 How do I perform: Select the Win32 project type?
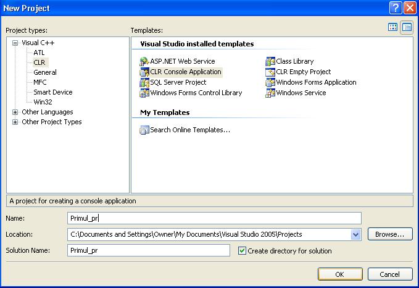(x=43, y=102)
